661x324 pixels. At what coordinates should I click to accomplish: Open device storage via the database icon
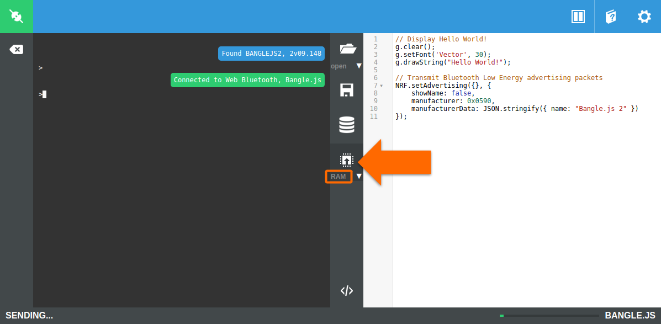click(347, 125)
